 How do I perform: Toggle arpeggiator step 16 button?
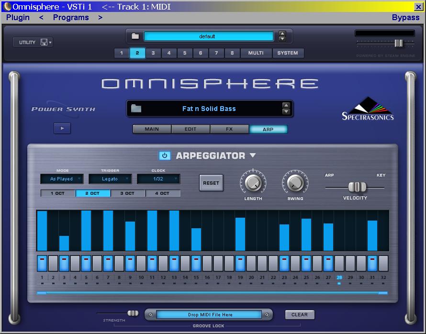click(207, 263)
